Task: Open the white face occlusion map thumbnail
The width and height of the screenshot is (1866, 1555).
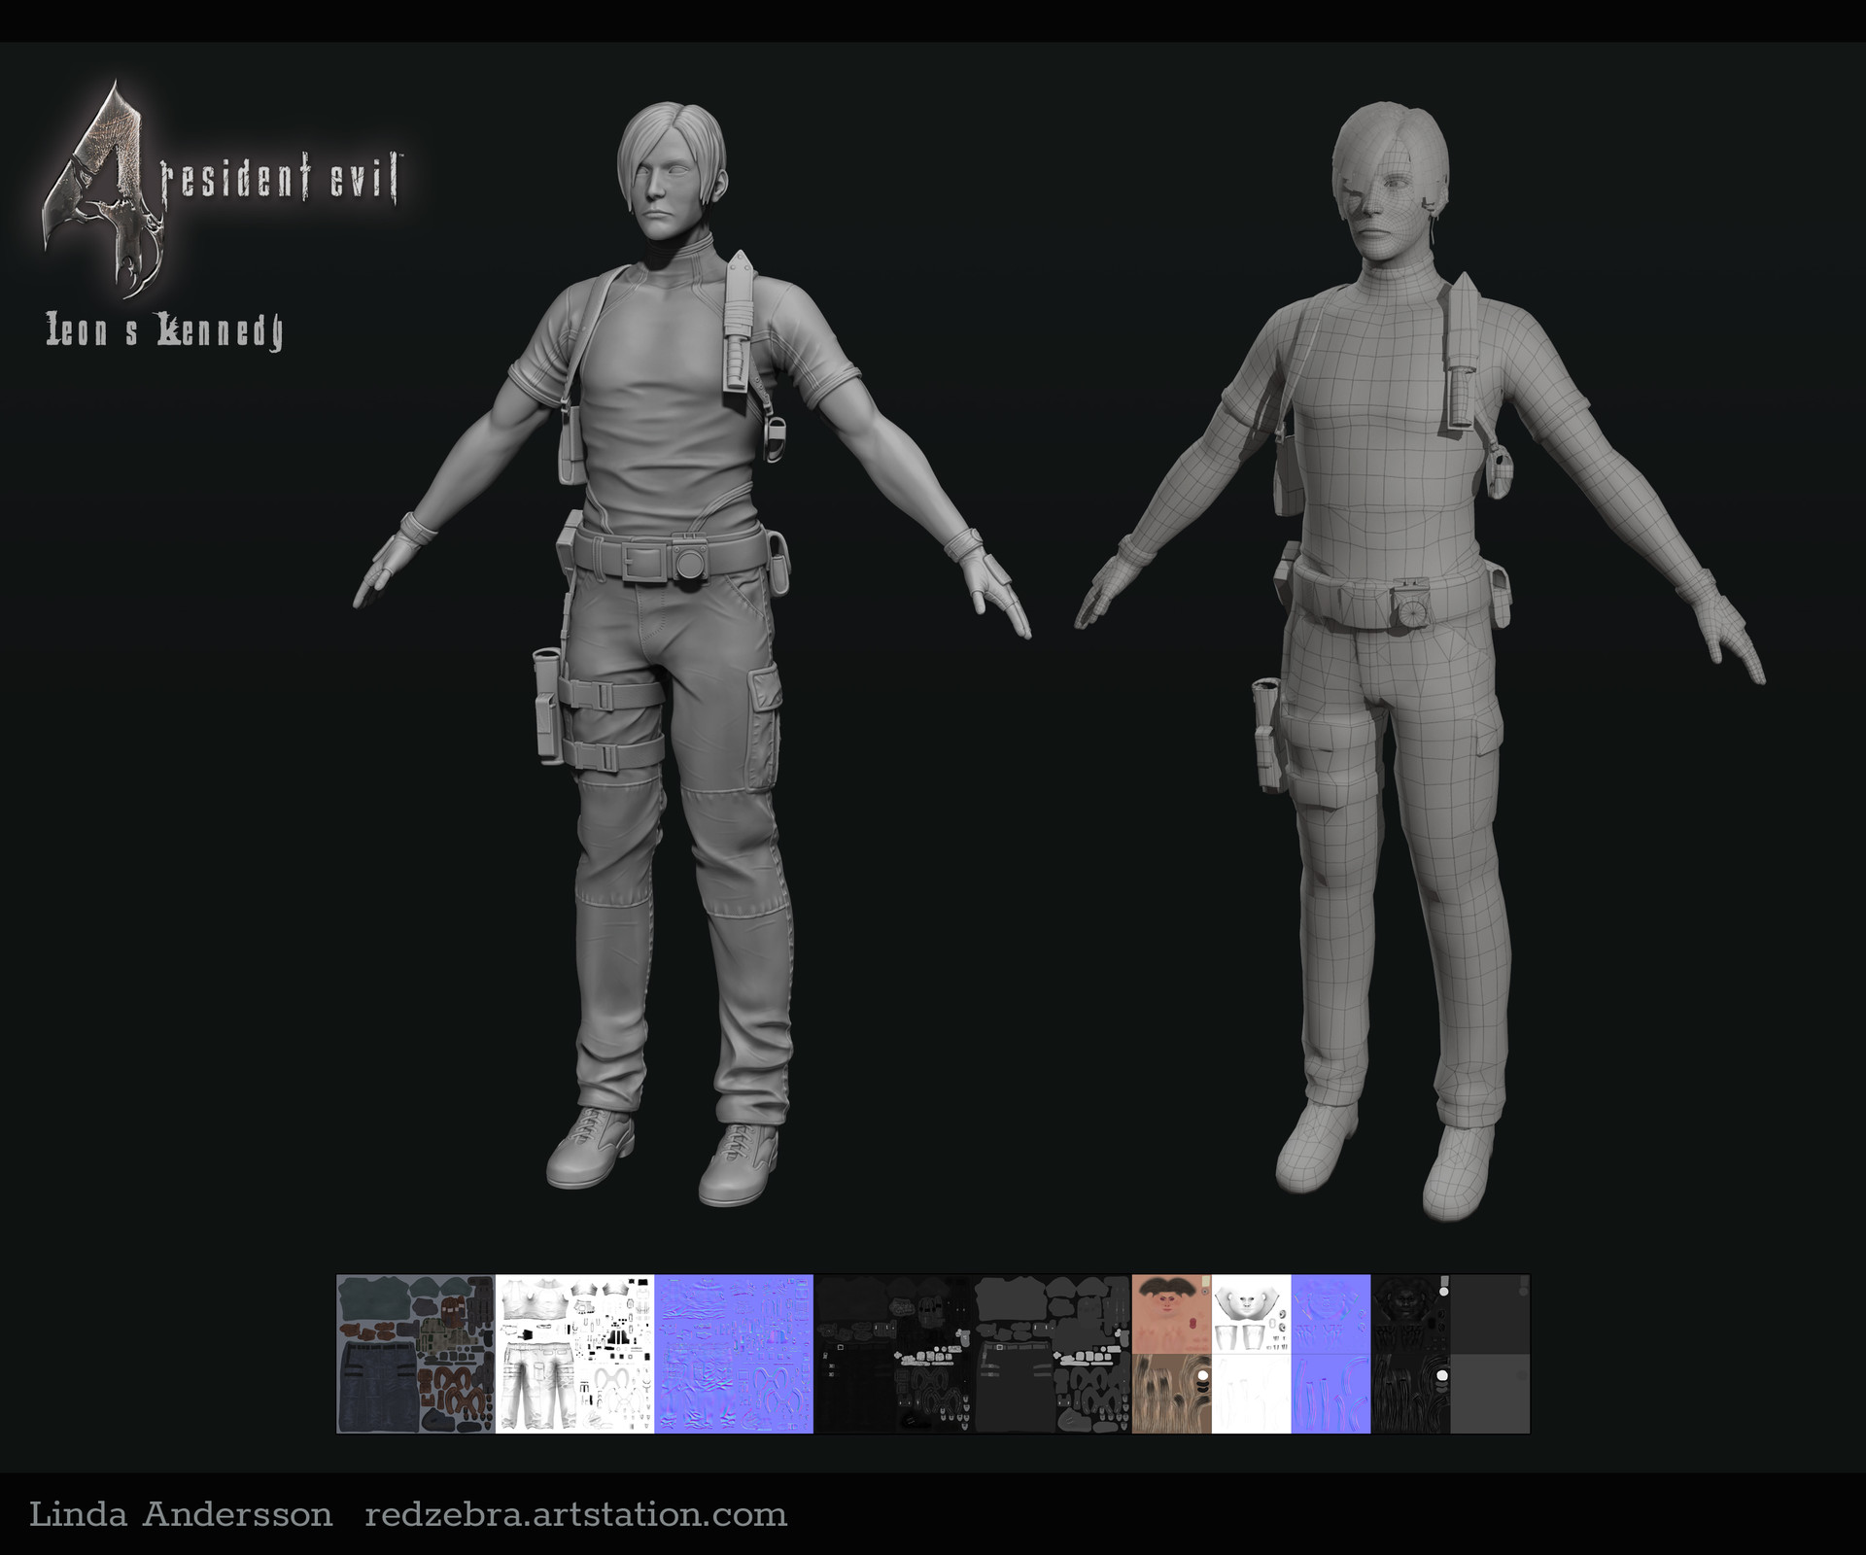Action: [1252, 1314]
